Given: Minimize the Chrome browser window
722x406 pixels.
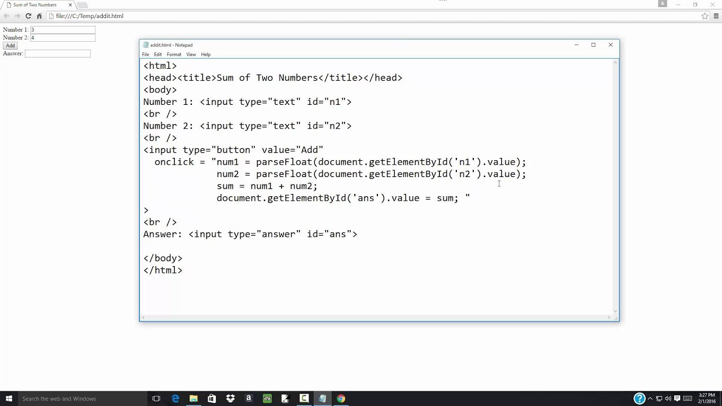Looking at the screenshot, I should (x=679, y=4).
